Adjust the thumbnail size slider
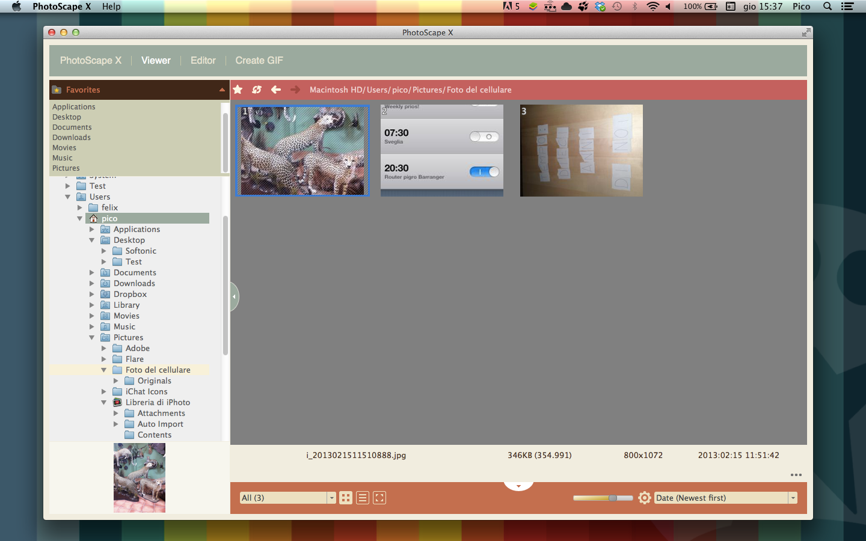The height and width of the screenshot is (541, 866). click(612, 498)
